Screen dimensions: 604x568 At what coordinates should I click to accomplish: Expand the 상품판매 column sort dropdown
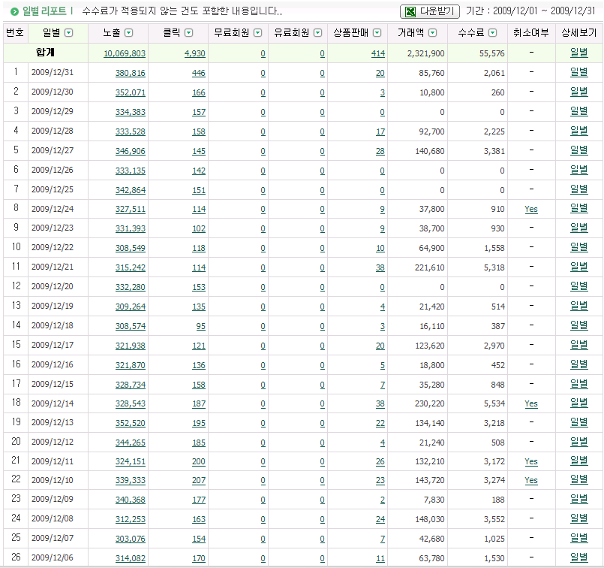[377, 33]
